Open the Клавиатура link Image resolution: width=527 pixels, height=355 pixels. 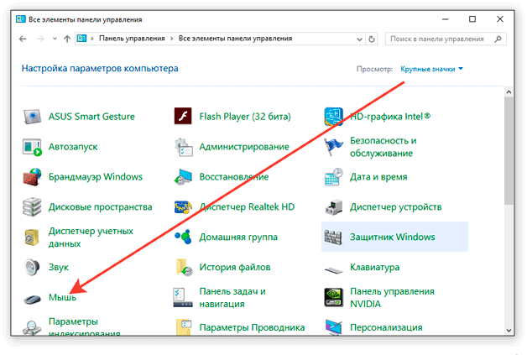(x=375, y=267)
